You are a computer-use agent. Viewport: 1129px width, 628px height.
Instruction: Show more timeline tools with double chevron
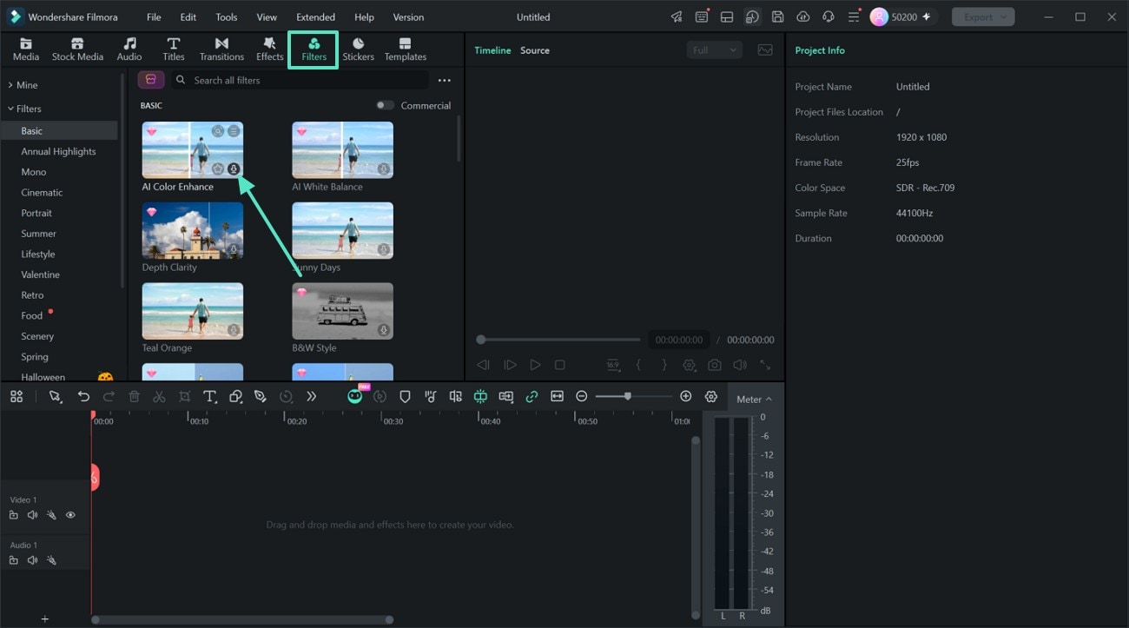(311, 396)
